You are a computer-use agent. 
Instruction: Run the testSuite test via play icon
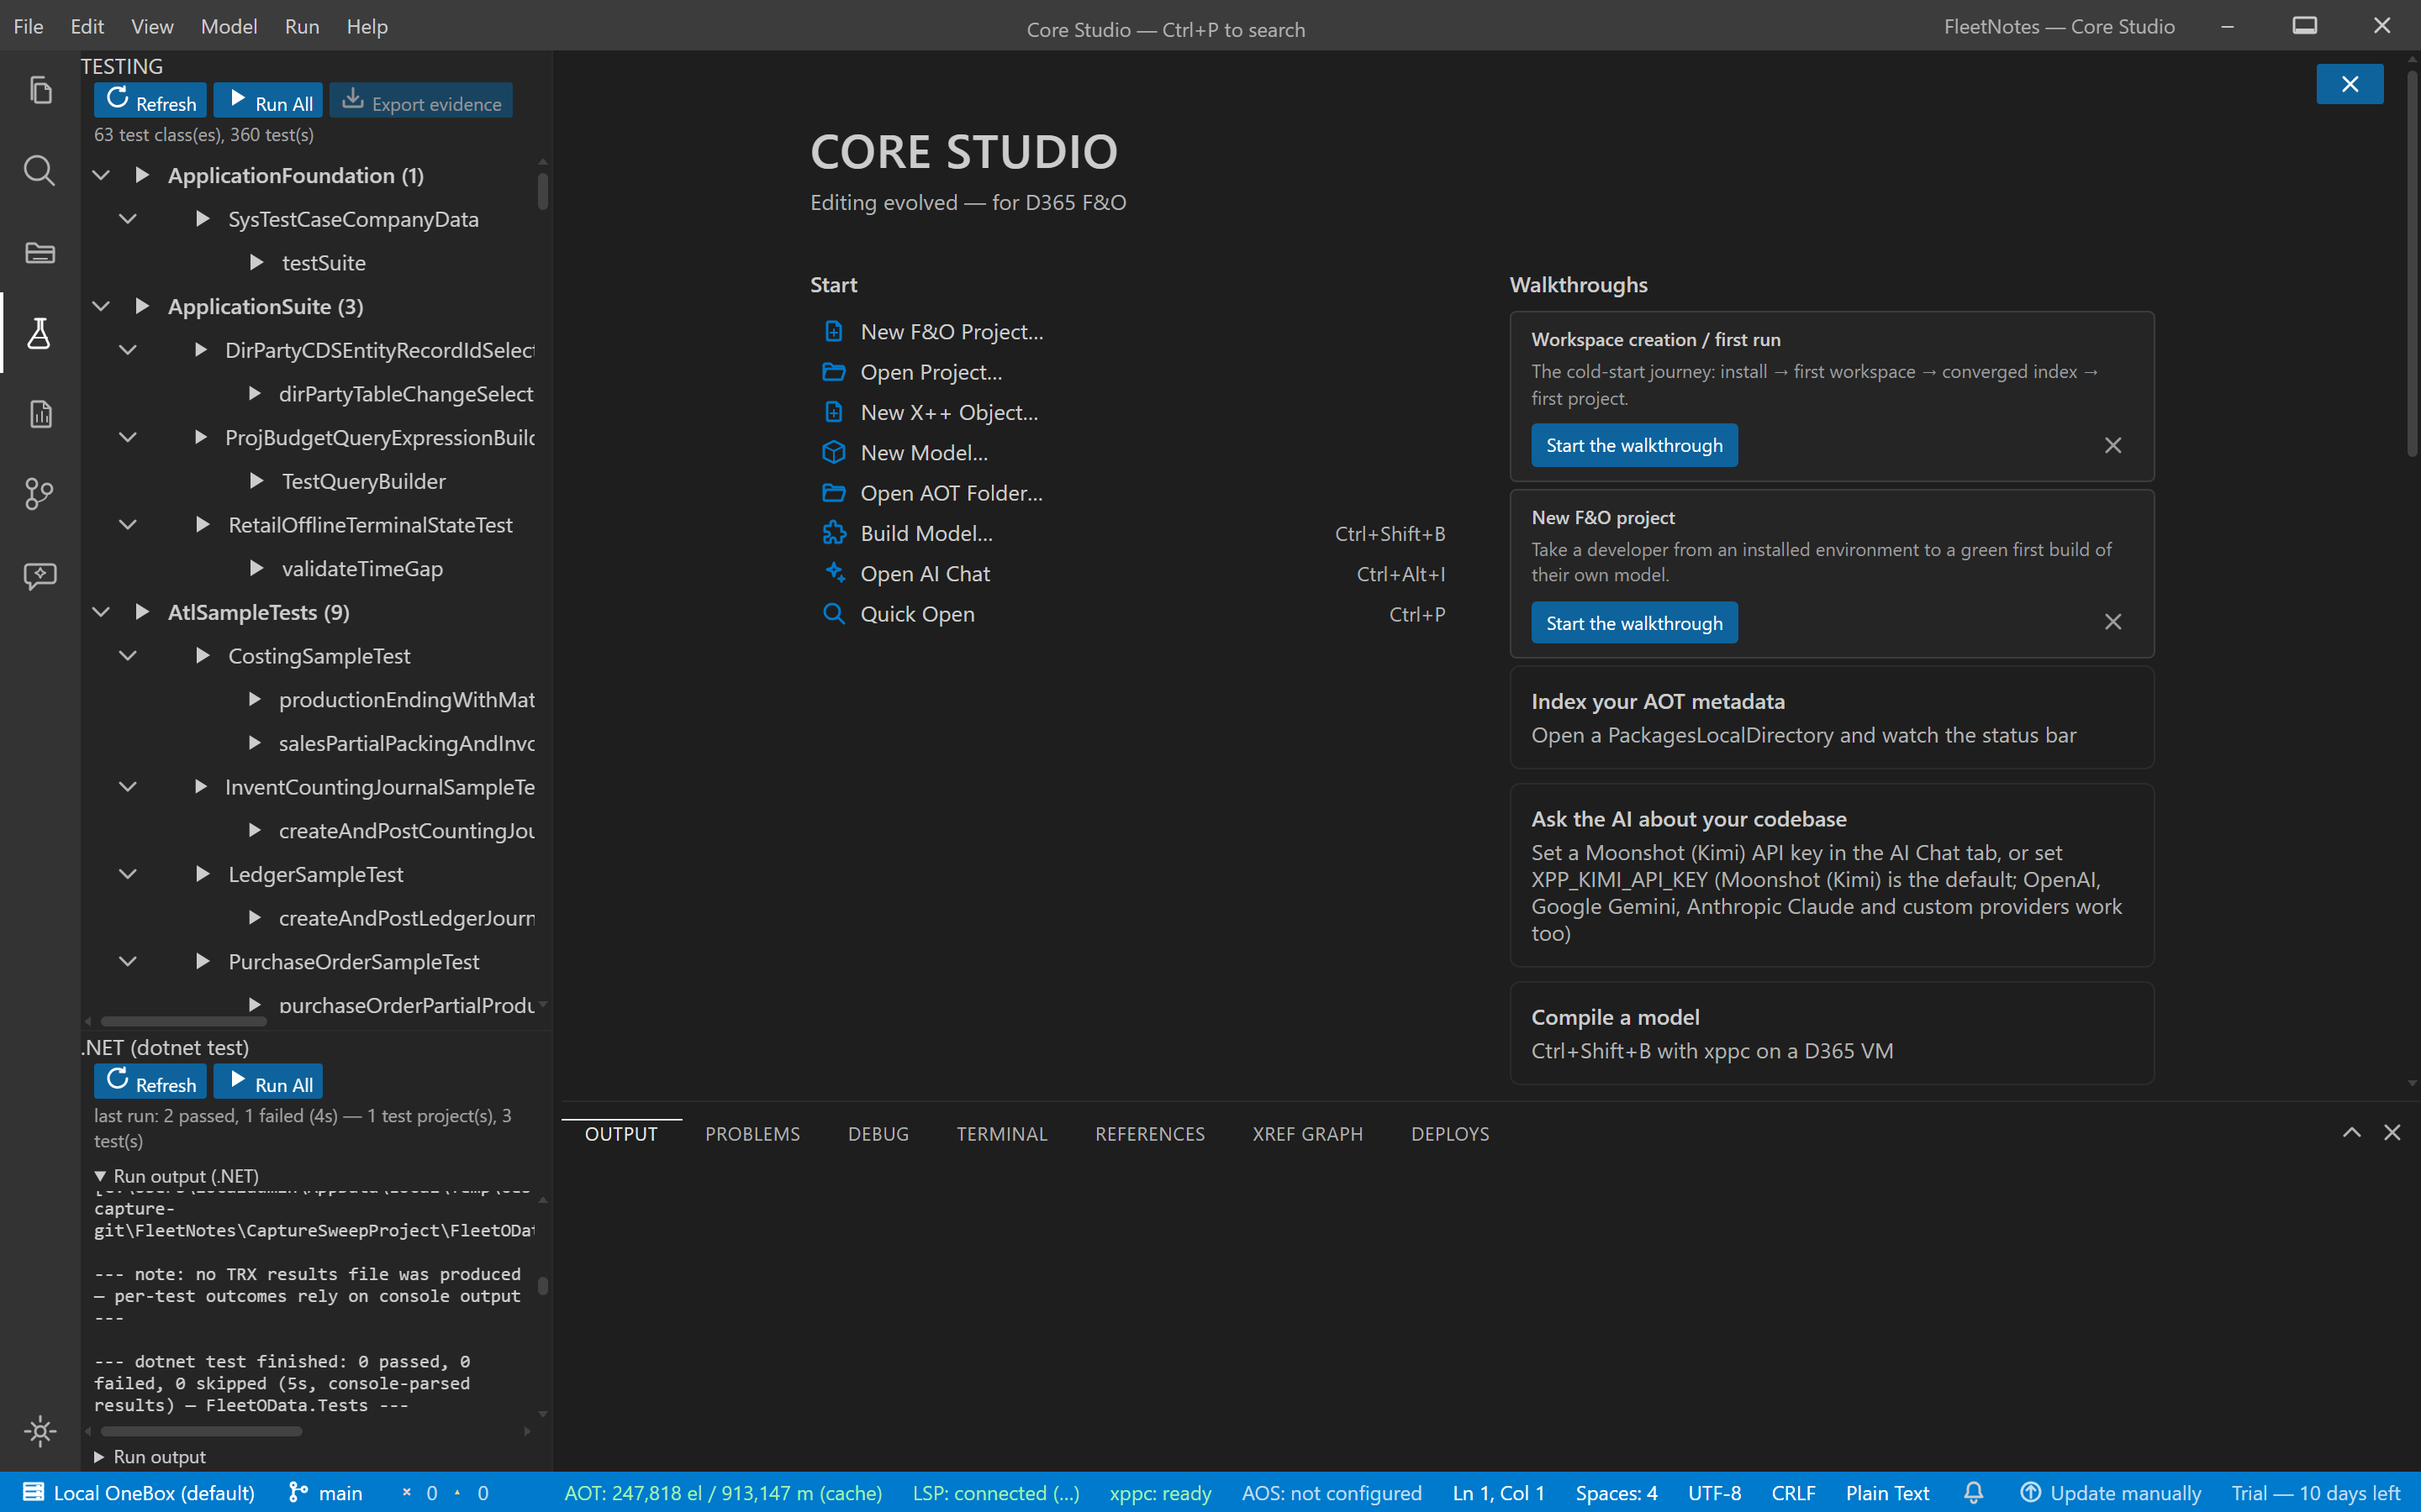coord(256,262)
